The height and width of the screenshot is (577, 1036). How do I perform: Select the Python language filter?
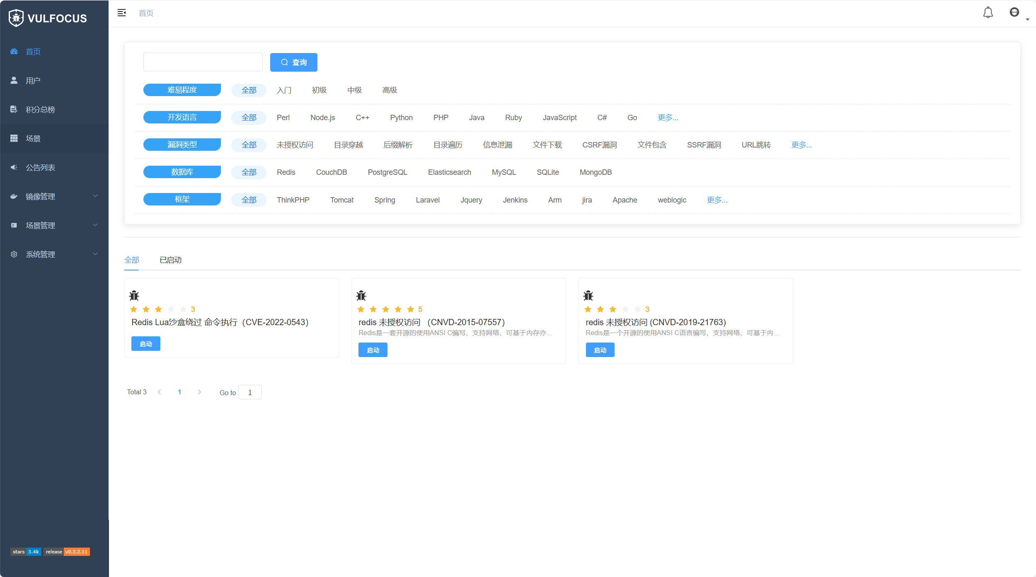(401, 118)
